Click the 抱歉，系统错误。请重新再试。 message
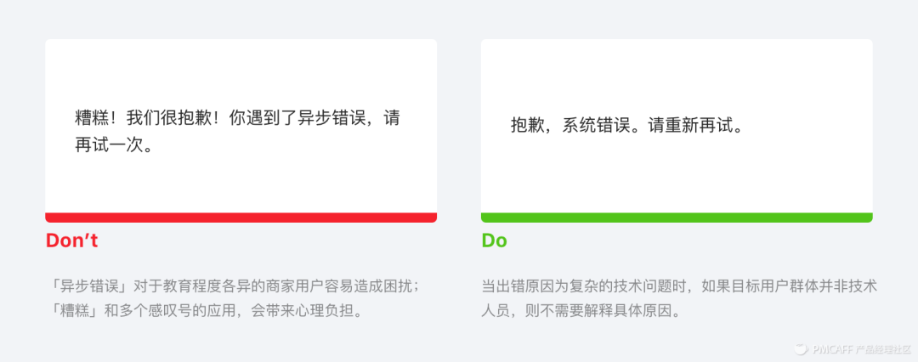Viewport: 918px width, 362px height. [627, 127]
